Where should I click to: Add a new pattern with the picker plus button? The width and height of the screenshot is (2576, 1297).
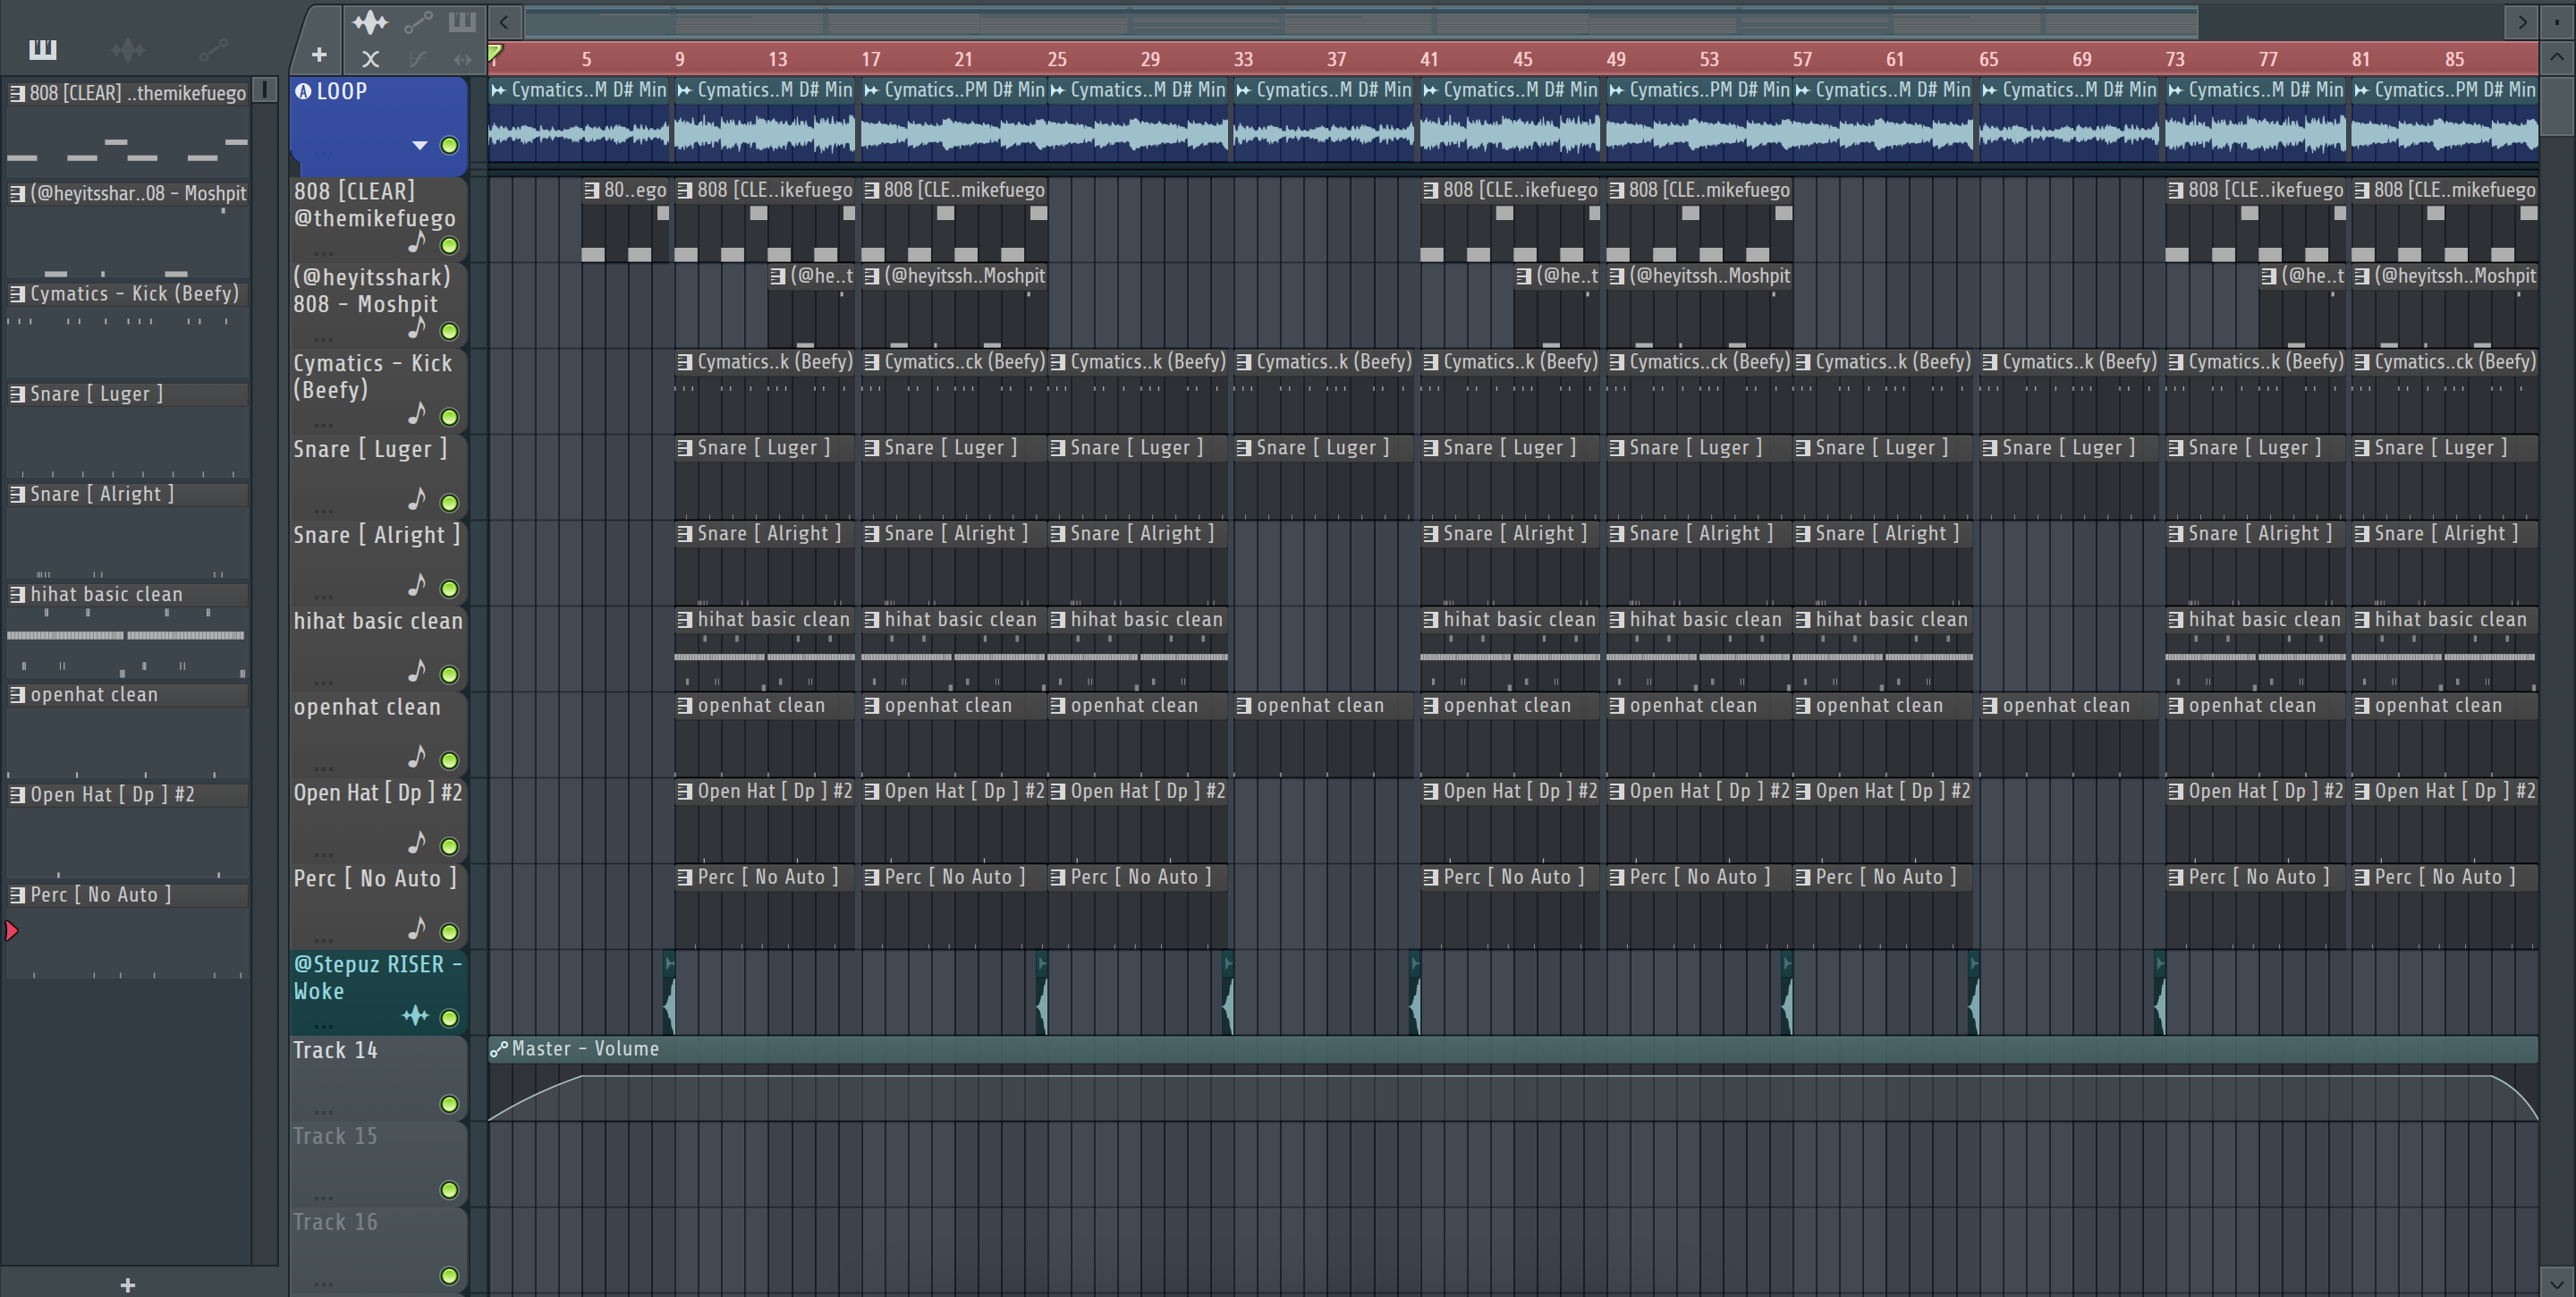point(127,1285)
